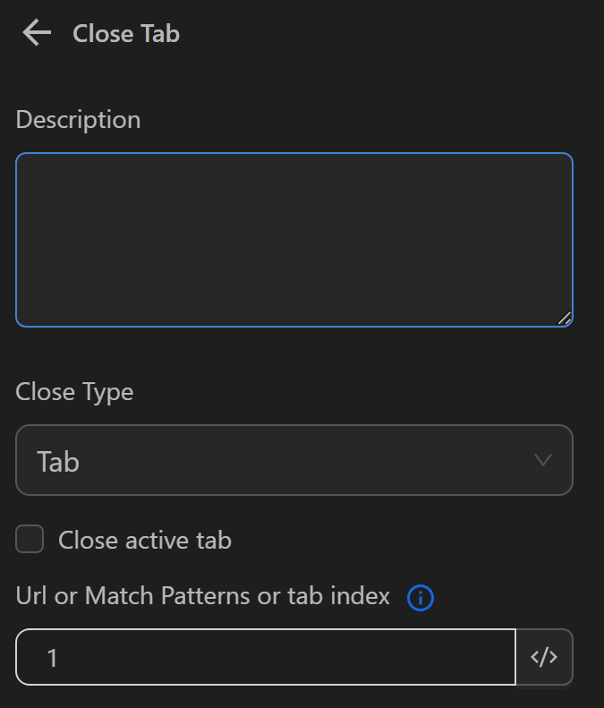Click the "Url or Match Patterns or tab index" label
Image resolution: width=604 pixels, height=708 pixels.
click(x=203, y=596)
